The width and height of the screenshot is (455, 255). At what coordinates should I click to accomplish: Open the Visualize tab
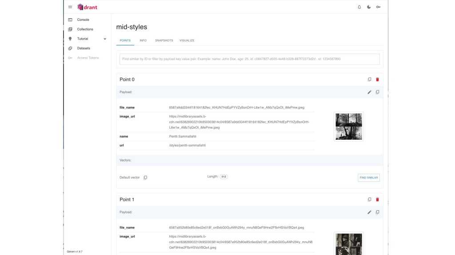click(187, 40)
